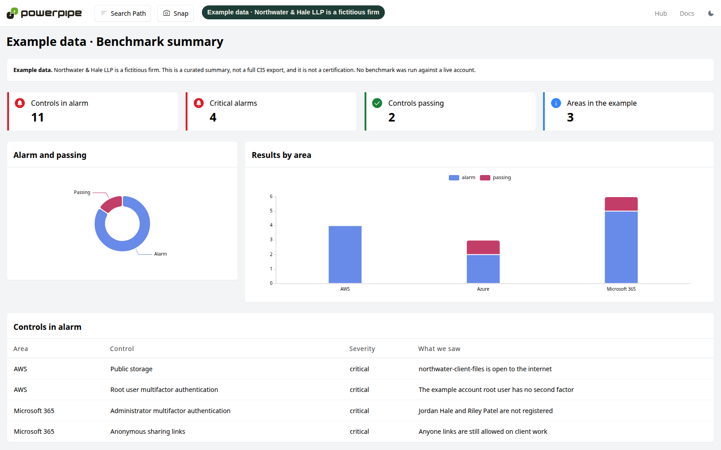
Task: Open the Docs link
Action: pos(687,13)
